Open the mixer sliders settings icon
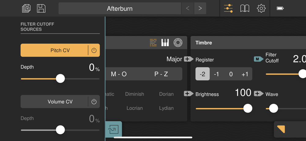Screen dimensions: 306x141 click(x=228, y=8)
